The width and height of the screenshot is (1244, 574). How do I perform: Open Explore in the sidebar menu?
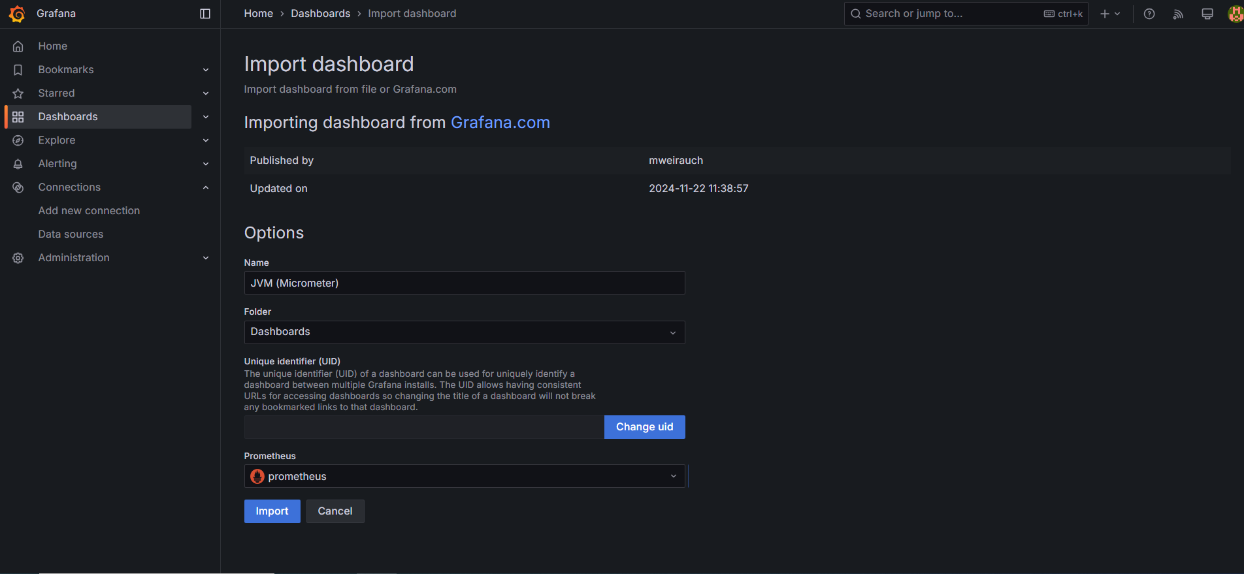(57, 140)
